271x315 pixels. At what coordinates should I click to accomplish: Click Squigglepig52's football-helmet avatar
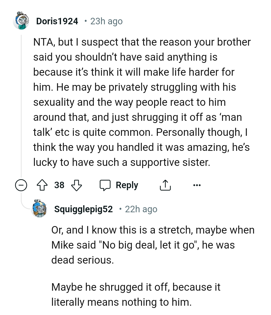pyautogui.click(x=39, y=209)
